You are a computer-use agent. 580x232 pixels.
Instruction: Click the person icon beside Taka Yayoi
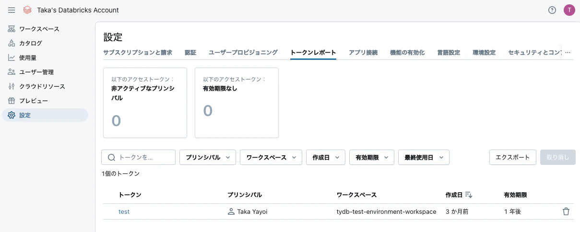pyautogui.click(x=231, y=211)
